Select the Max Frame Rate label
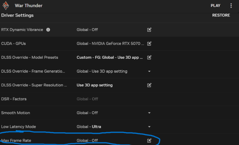Image resolution: width=239 pixels, height=145 pixels. pos(16,141)
